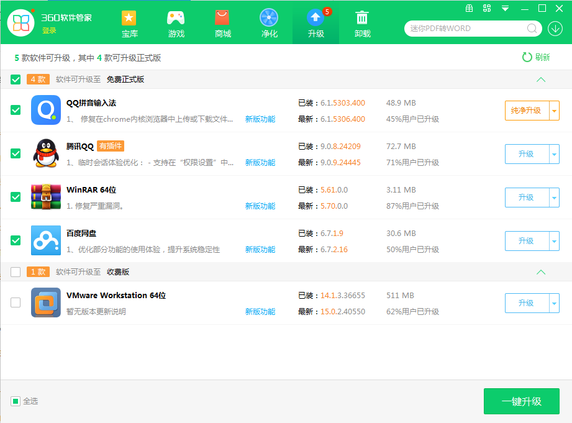Open the 宝库 star tab
Image resolution: width=572 pixels, height=423 pixels.
tap(130, 24)
